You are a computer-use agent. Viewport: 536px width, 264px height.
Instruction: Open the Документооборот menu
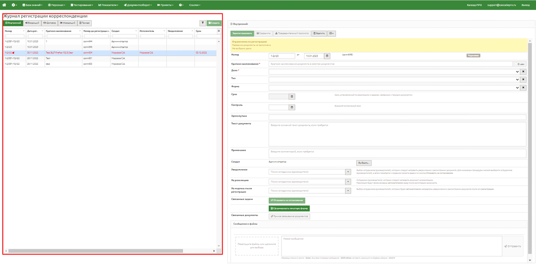[x=138, y=5]
